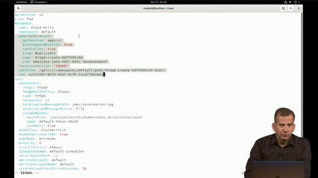Click the 'ownerReferences:' line

tap(35, 36)
